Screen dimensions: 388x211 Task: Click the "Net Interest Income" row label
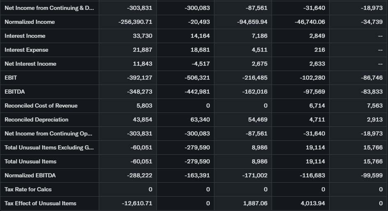[x=30, y=64]
